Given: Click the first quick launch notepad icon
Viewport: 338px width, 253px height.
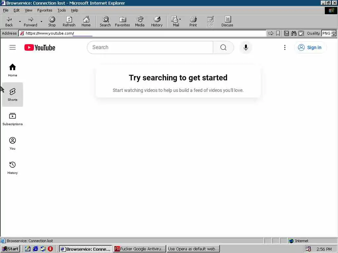Looking at the screenshot, I should tap(28, 249).
